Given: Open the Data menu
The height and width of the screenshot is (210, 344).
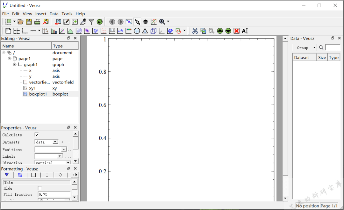Looking at the screenshot, I should [54, 14].
